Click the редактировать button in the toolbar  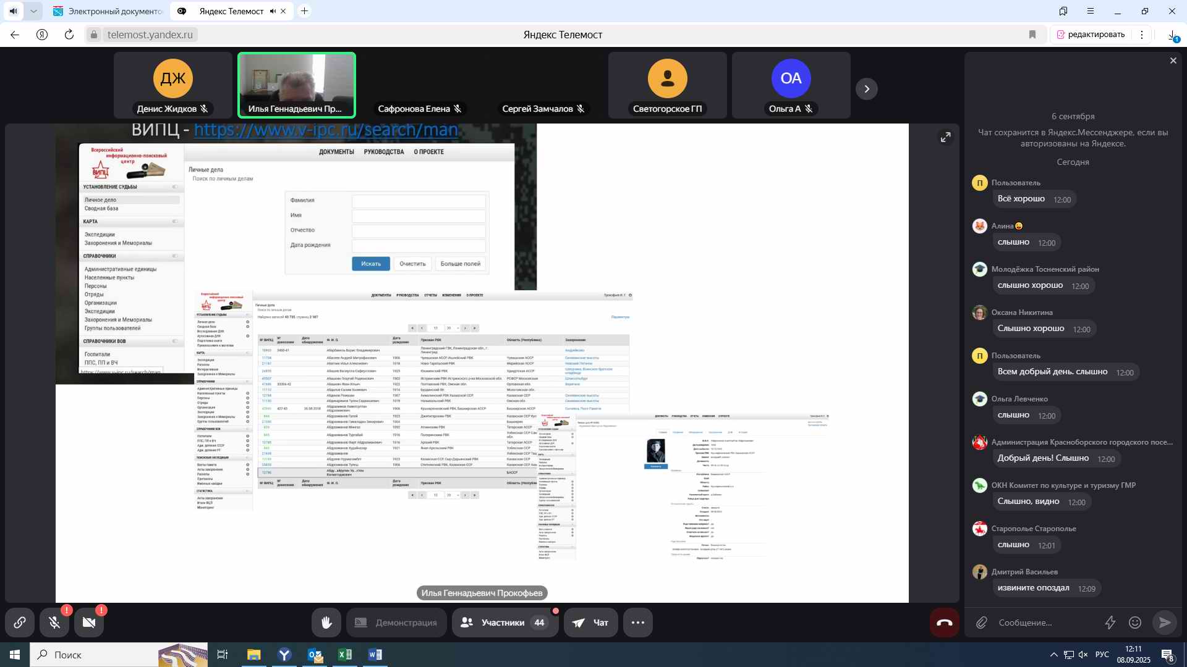point(1091,35)
